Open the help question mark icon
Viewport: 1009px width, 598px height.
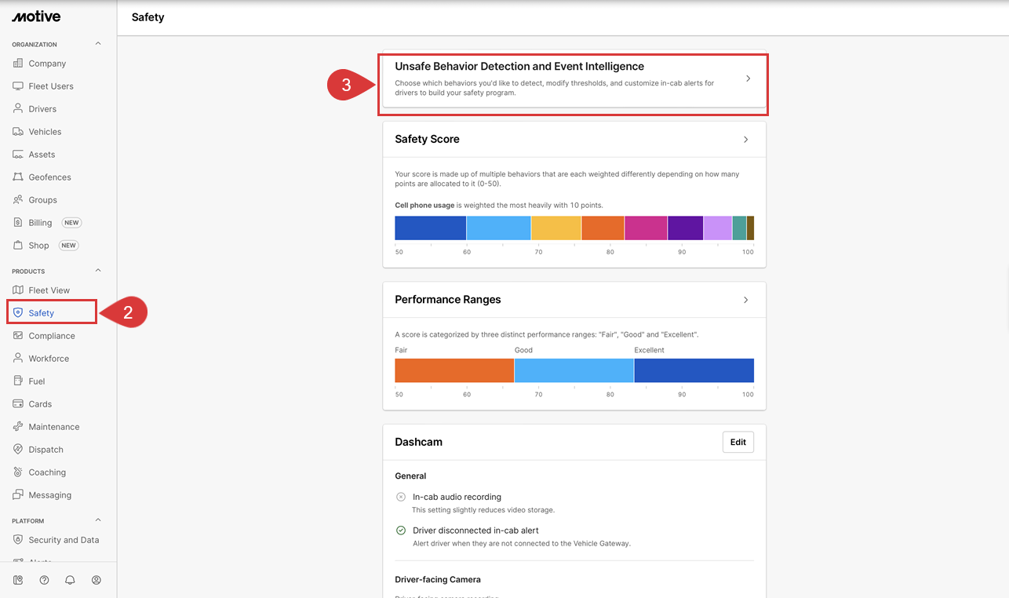tap(44, 580)
